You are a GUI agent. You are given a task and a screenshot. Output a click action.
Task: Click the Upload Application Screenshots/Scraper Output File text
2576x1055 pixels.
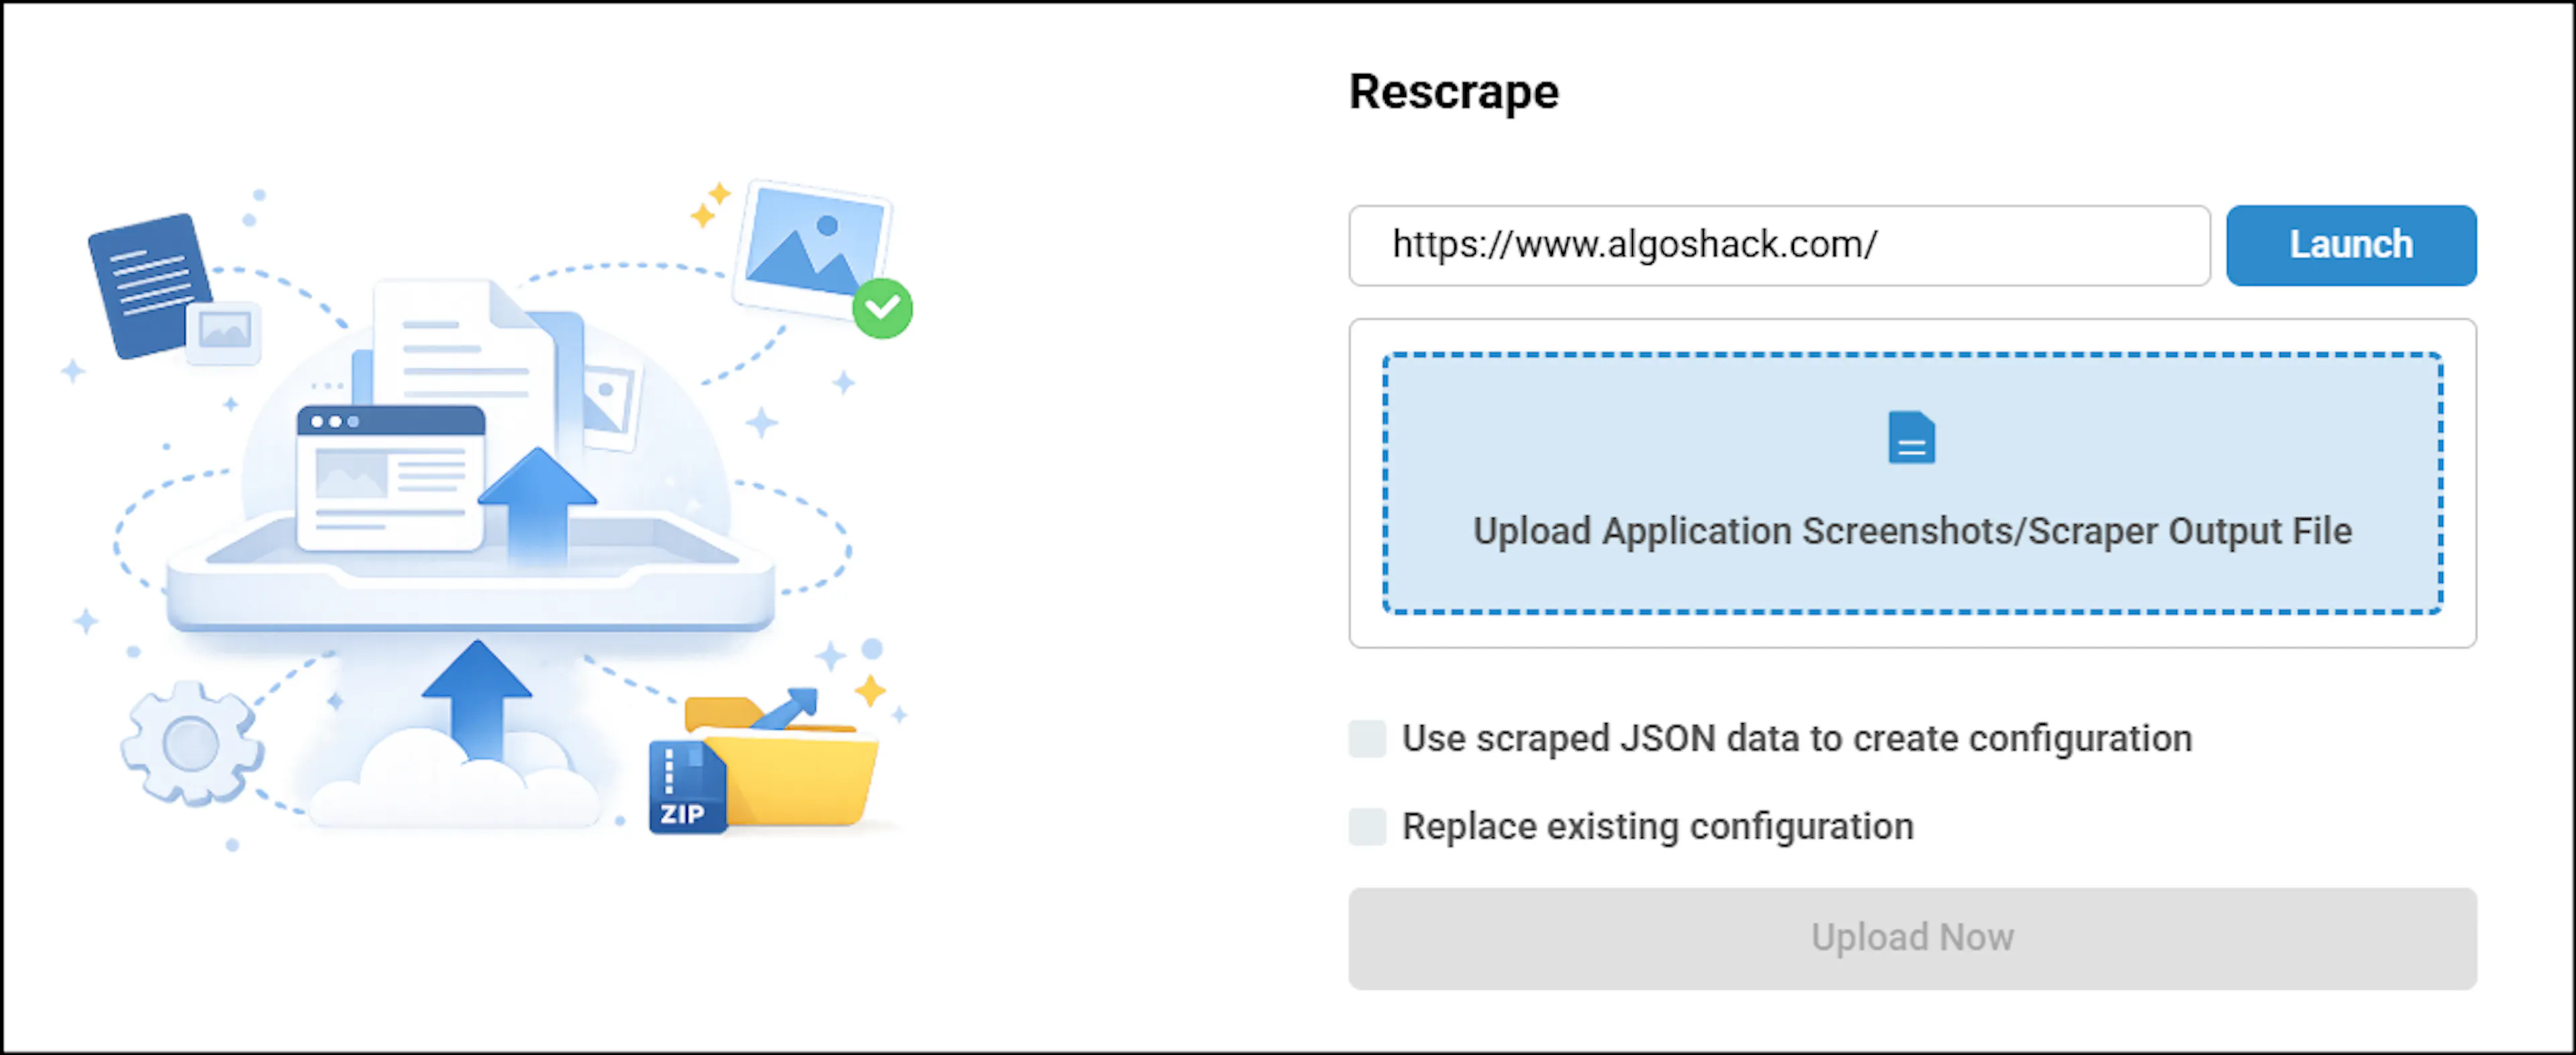1912,531
